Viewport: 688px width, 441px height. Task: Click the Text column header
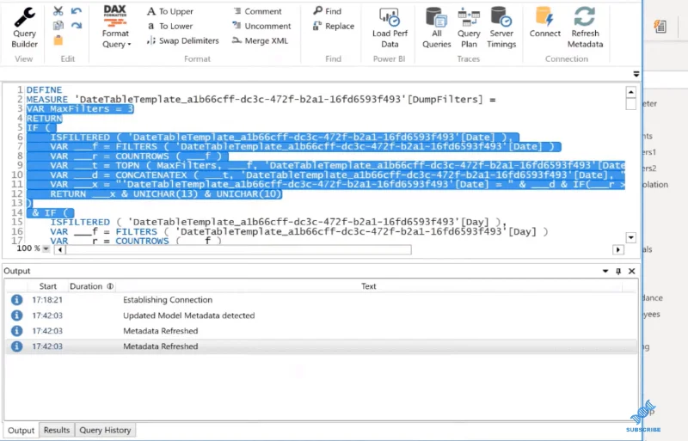369,286
